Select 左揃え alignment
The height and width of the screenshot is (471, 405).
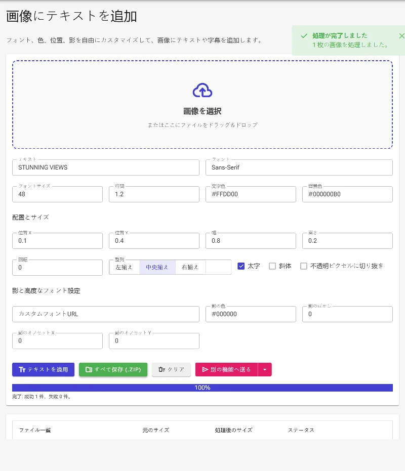(x=124, y=267)
